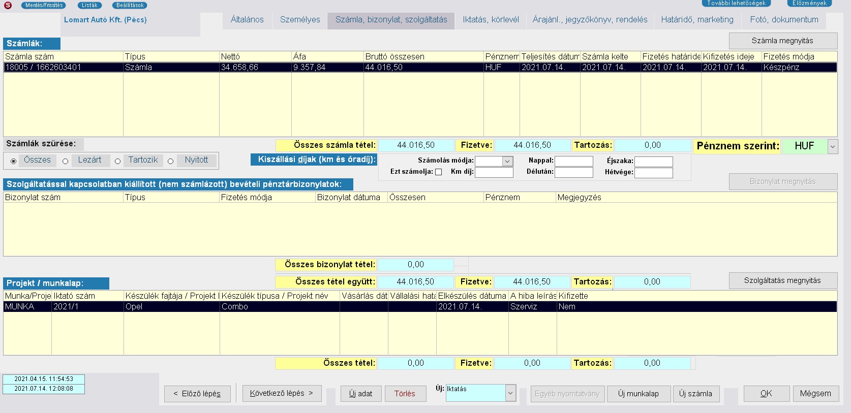Select the Tartozik invoice filter

click(118, 161)
